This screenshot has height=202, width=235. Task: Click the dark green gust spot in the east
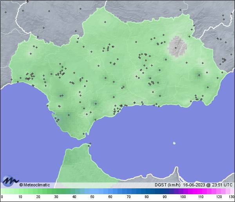[x=198, y=74]
